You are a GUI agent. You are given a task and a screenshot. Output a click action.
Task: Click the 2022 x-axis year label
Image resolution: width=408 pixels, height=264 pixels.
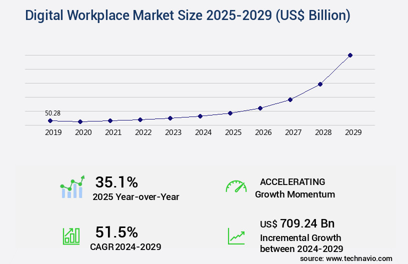point(143,132)
